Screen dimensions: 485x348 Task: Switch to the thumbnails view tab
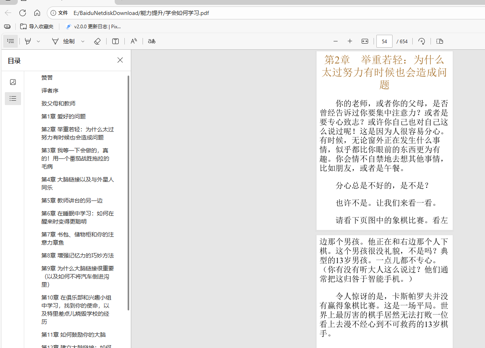tap(13, 82)
